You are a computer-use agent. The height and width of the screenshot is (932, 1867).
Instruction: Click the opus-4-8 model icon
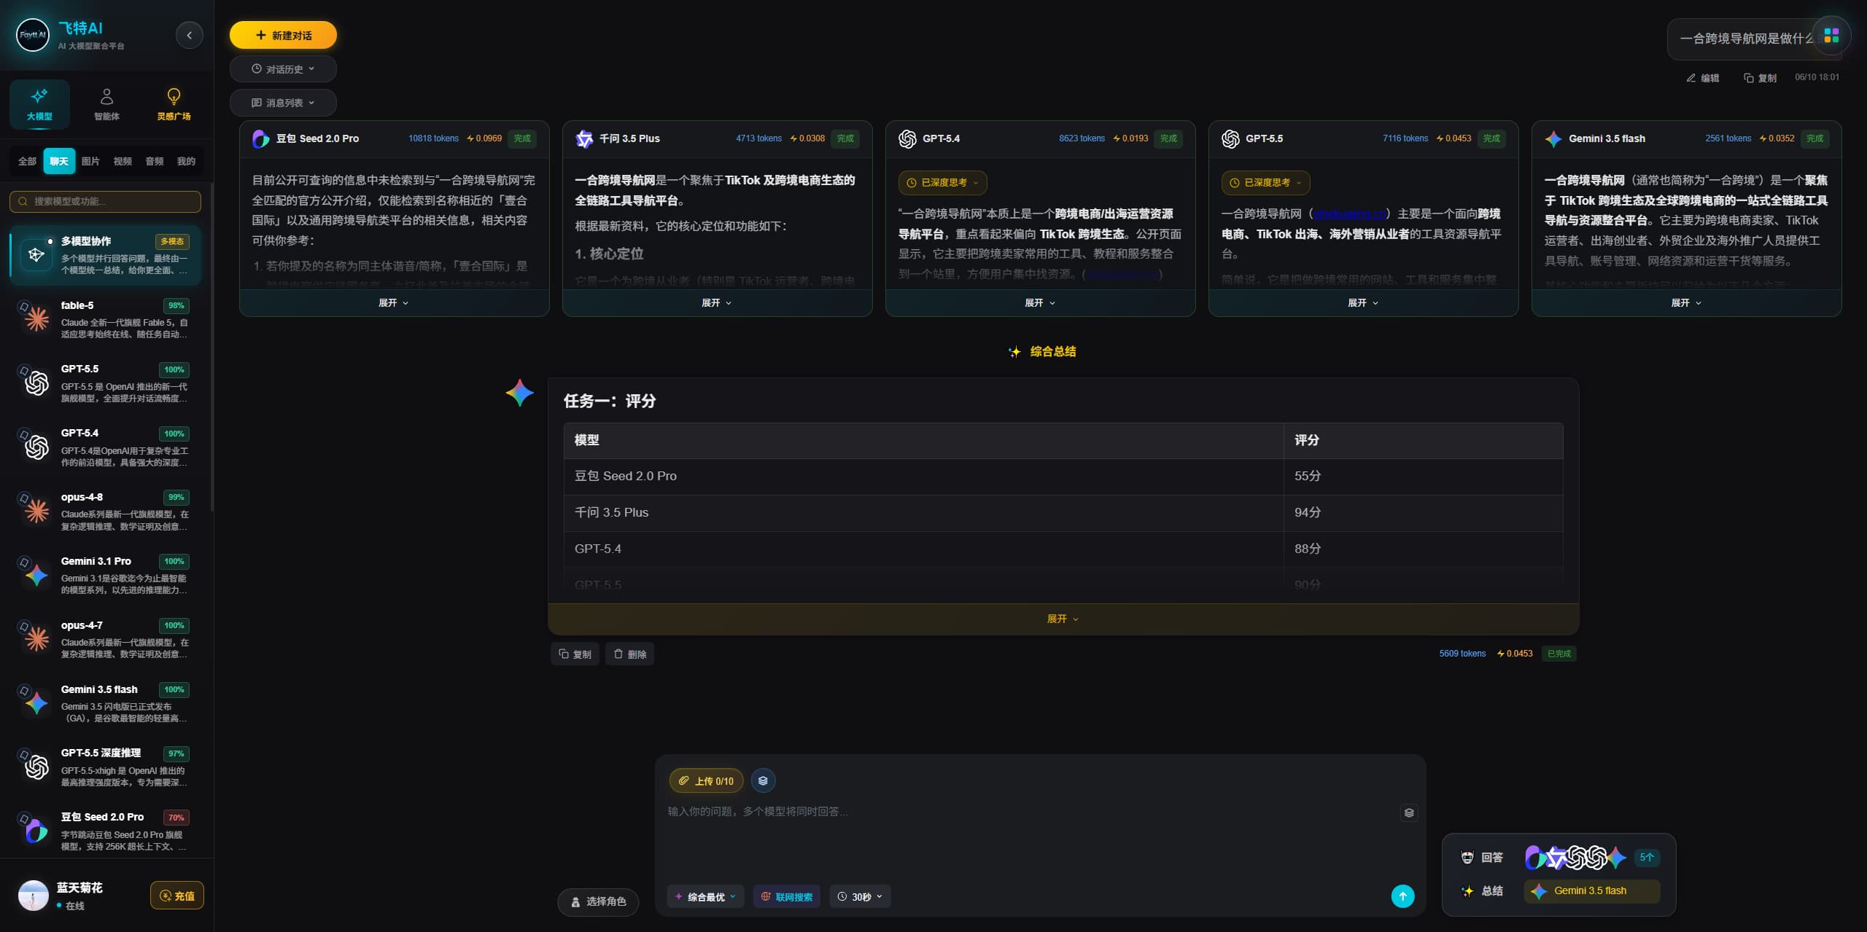click(36, 512)
